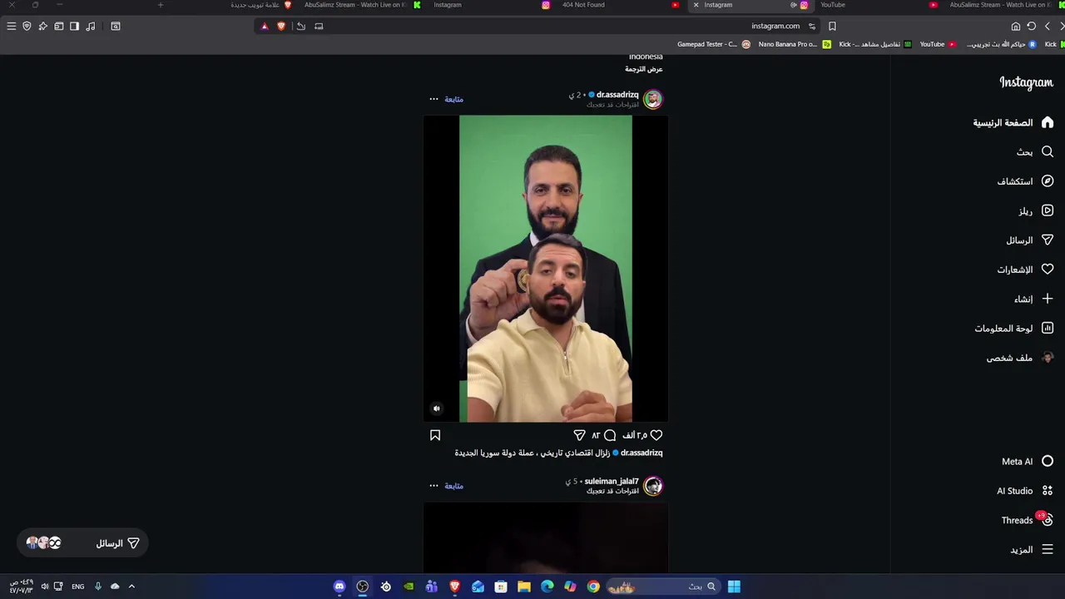Screen dimensions: 1065x599
Task: Open the search (بحث) sidebar item
Action: [1034, 152]
